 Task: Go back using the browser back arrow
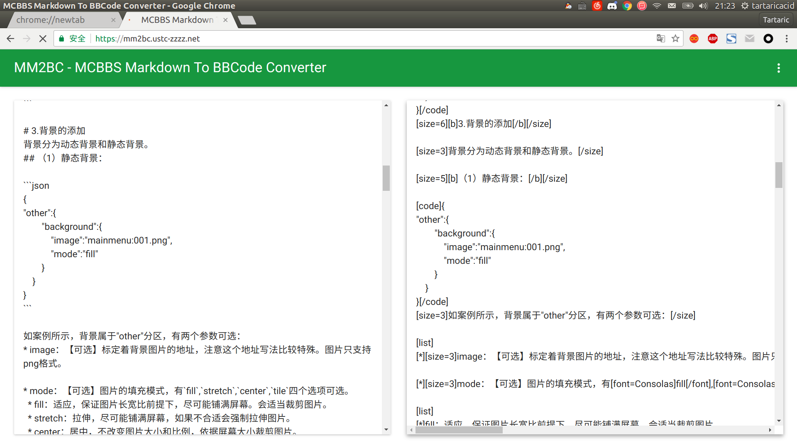10,39
